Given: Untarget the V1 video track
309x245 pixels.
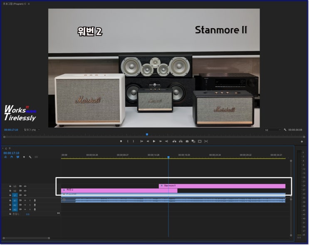Looking at the screenshot, I should (x=15, y=196).
